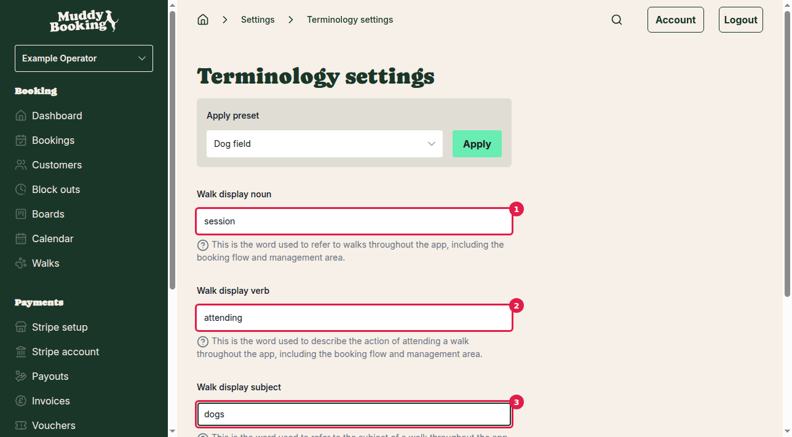792x437 pixels.
Task: Go to Settings via the breadcrumb
Action: (258, 19)
